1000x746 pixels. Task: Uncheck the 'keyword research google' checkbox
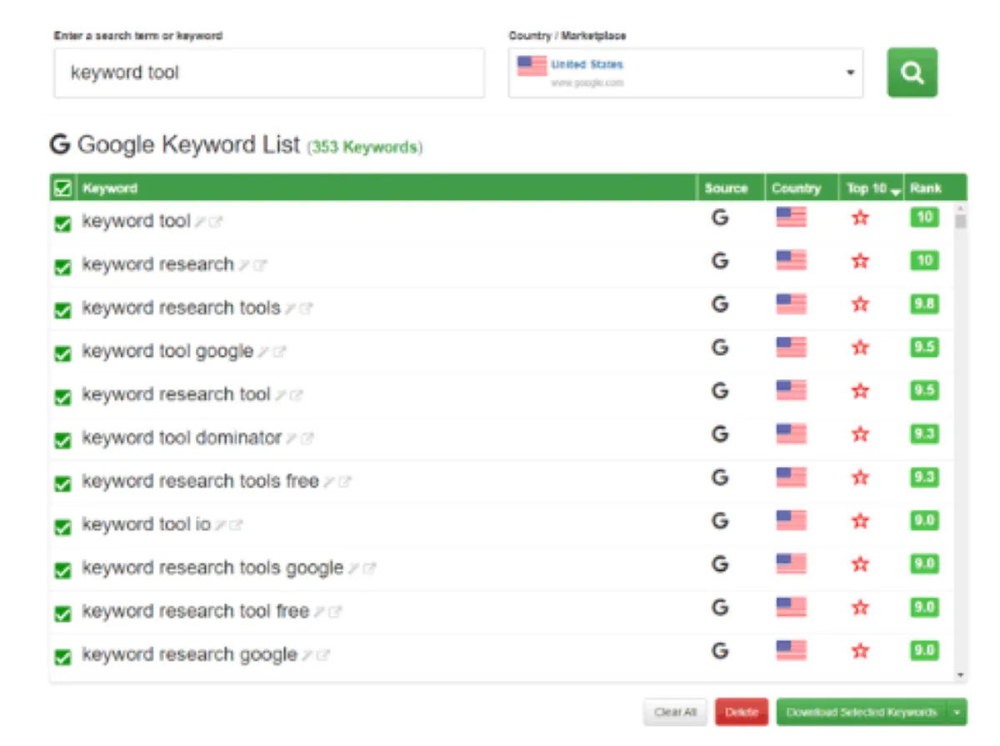click(x=62, y=658)
